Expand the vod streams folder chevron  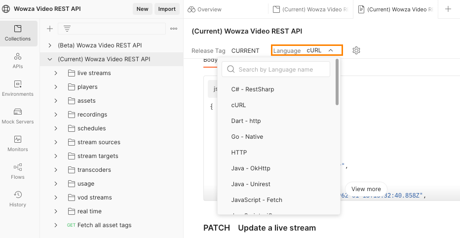[x=56, y=197]
